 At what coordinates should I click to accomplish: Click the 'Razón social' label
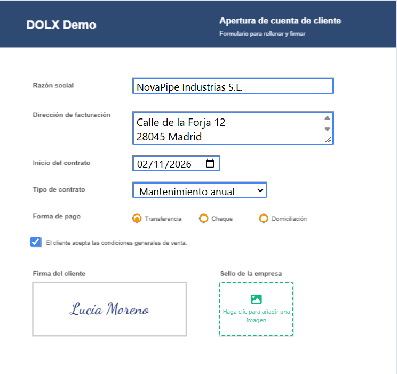click(x=53, y=85)
